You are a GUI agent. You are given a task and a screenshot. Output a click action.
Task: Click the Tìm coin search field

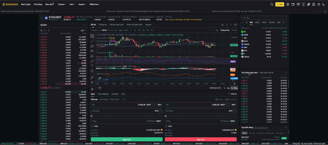264,18
